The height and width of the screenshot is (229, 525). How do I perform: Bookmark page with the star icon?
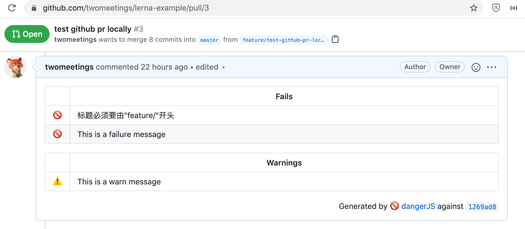[x=474, y=8]
